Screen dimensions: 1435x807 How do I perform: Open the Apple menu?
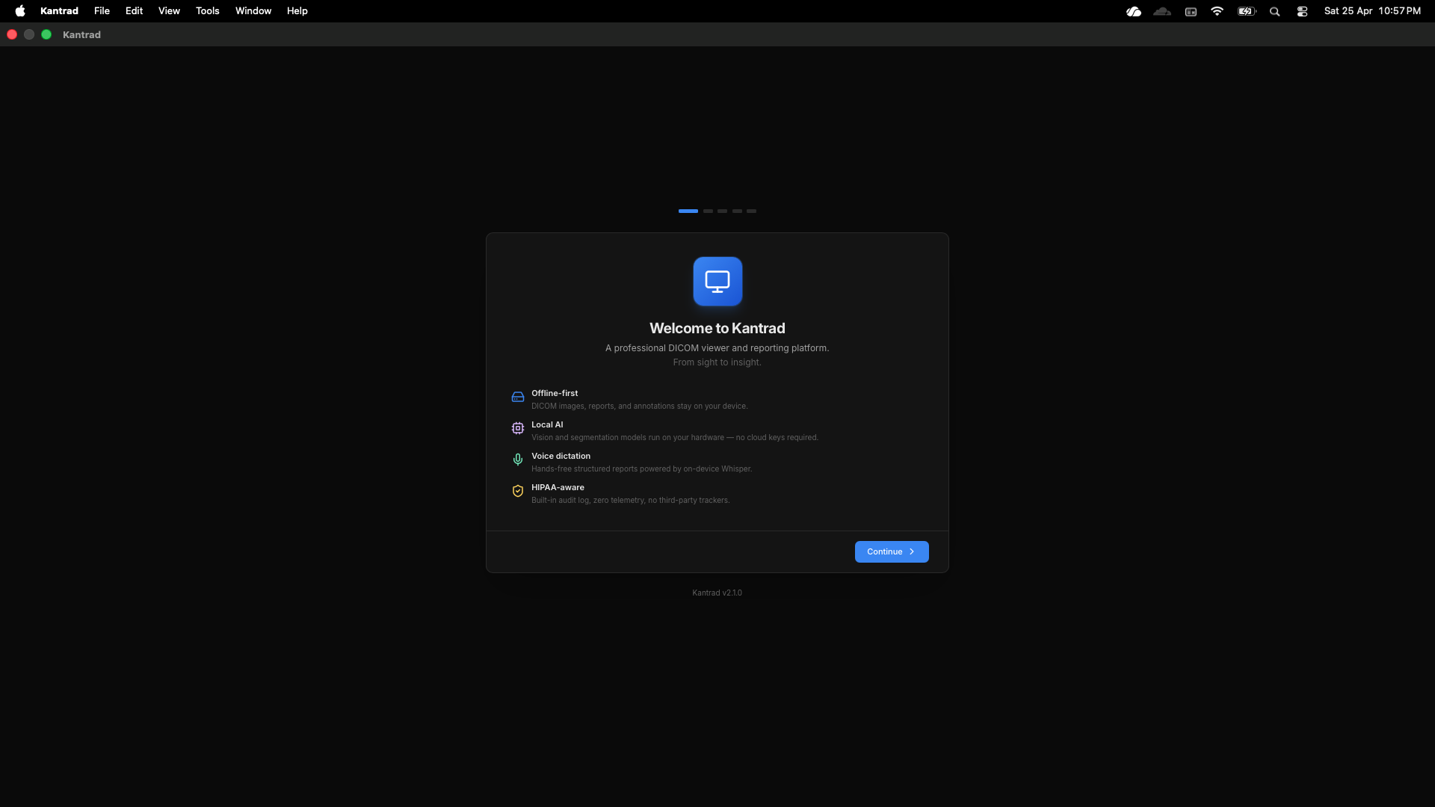point(20,11)
